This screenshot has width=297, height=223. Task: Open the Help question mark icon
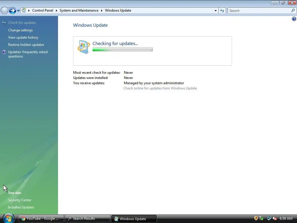click(294, 19)
